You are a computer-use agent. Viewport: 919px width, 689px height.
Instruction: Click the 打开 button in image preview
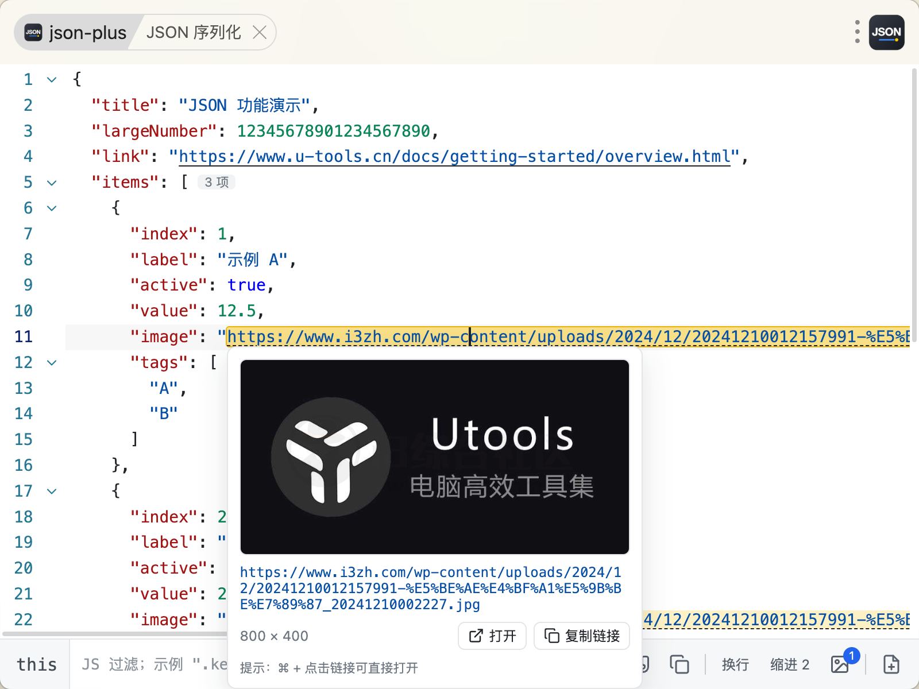coord(492,636)
